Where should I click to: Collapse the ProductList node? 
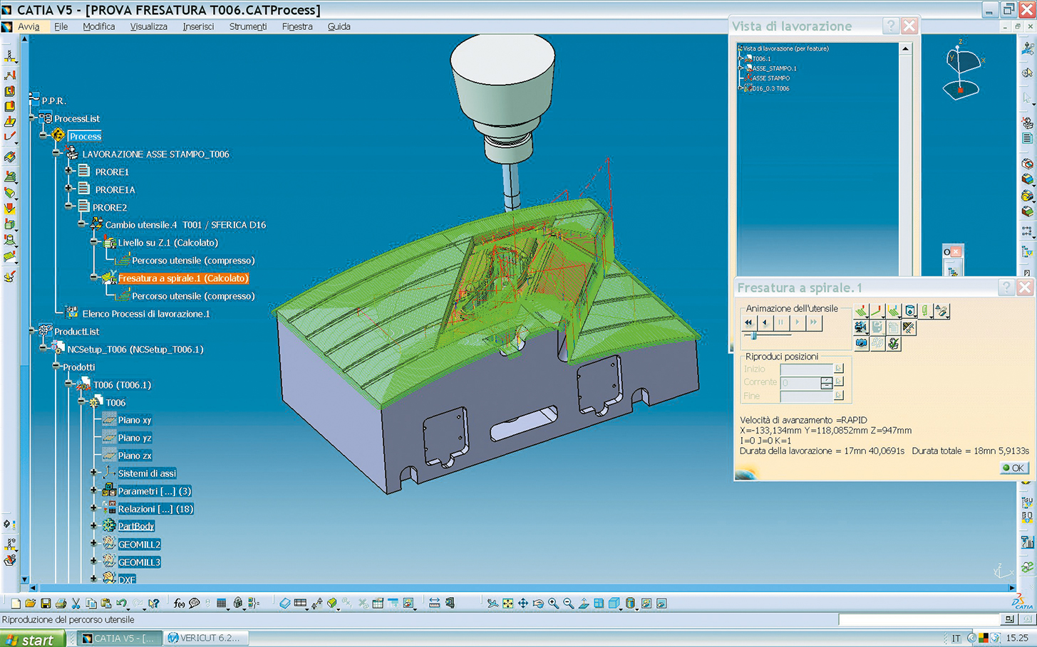32,331
